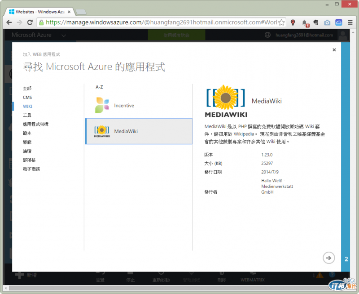Image resolution: width=359 pixels, height=294 pixels.
Task: Click the Windows logo tab favicon
Action: point(12,12)
